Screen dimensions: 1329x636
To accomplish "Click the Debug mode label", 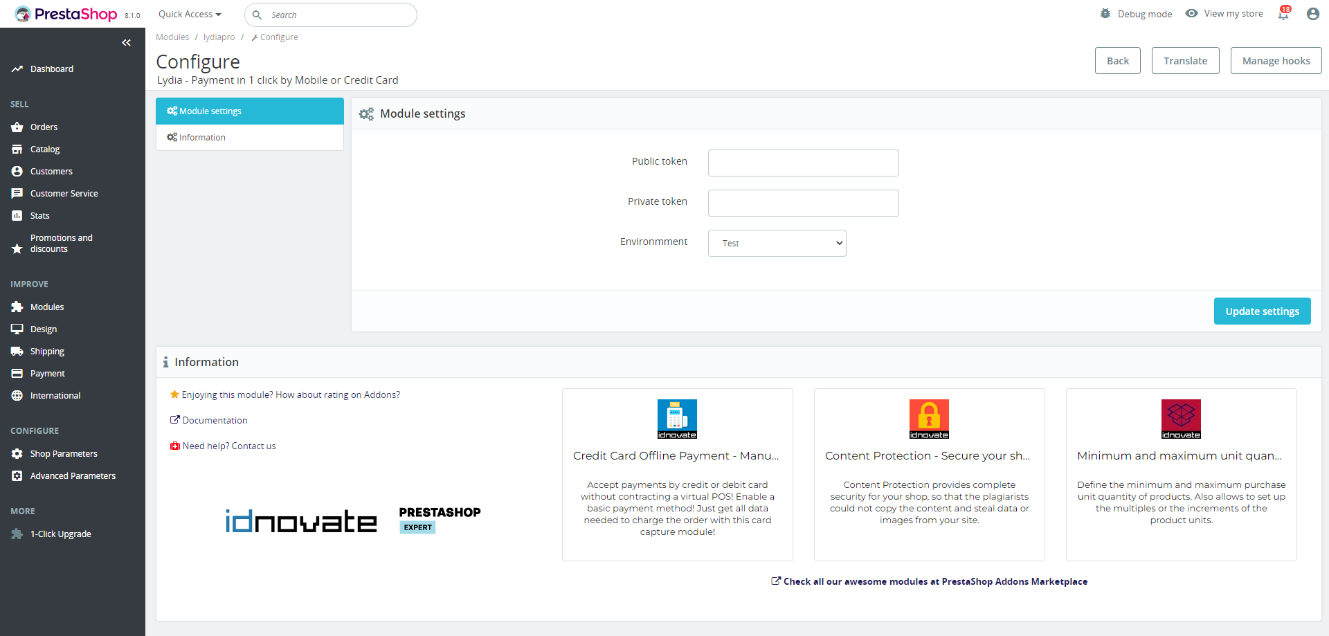I will pyautogui.click(x=1145, y=15).
